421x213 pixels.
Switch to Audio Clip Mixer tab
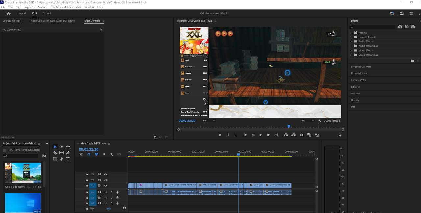(53, 21)
